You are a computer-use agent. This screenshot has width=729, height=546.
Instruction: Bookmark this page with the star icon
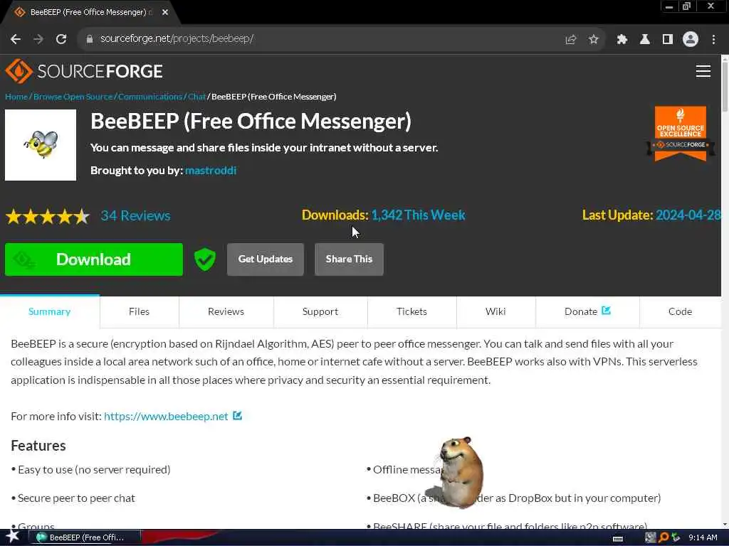click(x=593, y=40)
